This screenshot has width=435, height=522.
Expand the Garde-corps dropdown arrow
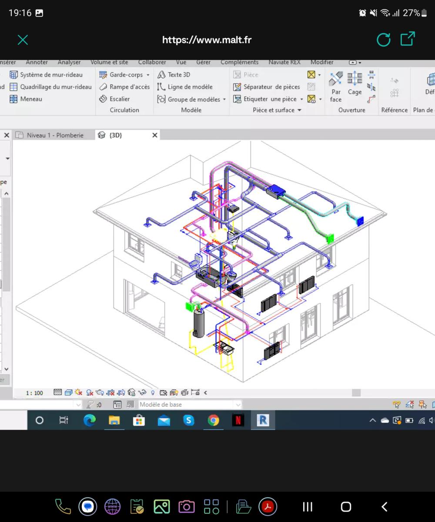(148, 75)
